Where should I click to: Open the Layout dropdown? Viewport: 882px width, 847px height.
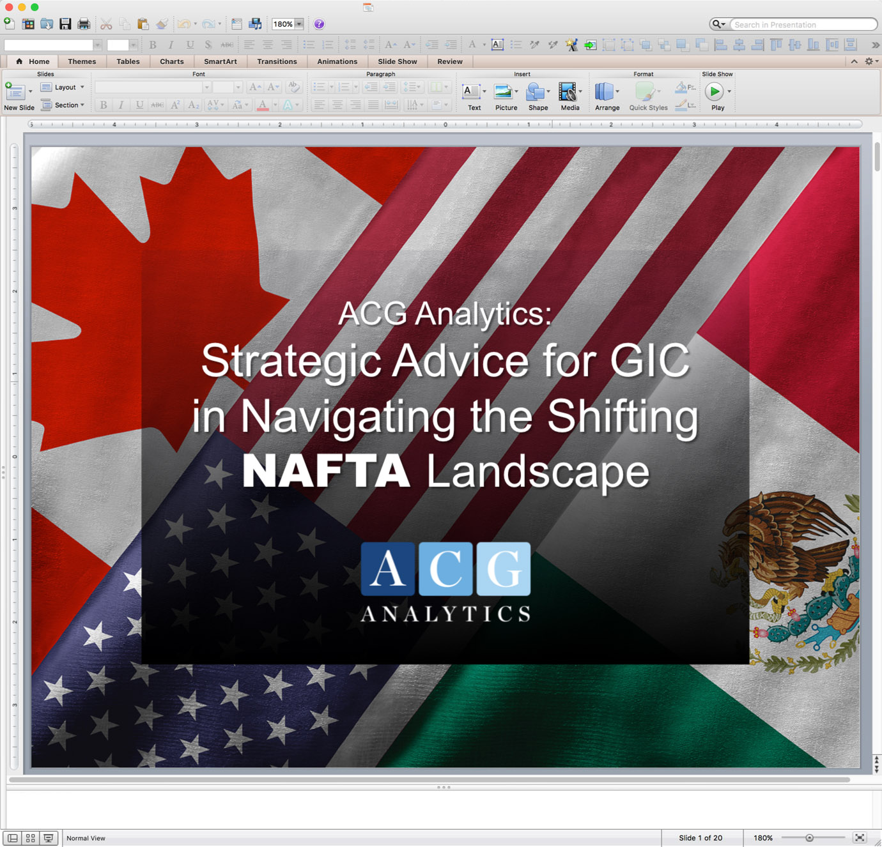coord(63,88)
